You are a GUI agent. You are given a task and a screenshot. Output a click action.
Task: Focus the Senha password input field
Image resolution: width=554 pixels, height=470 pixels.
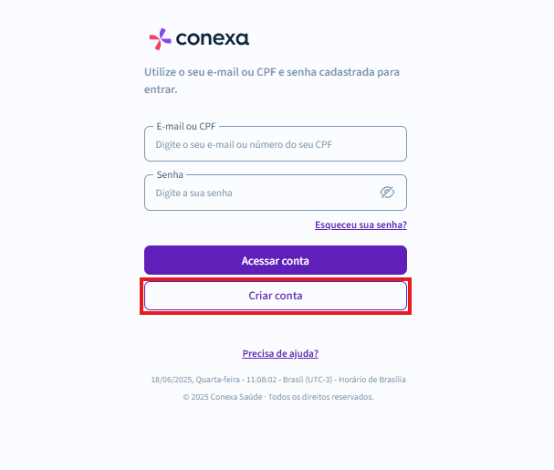click(276, 193)
